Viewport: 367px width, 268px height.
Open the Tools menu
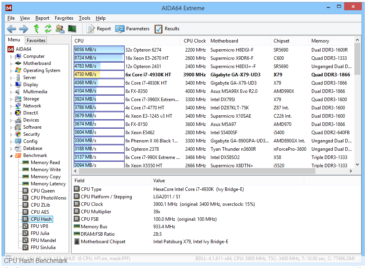click(84, 18)
